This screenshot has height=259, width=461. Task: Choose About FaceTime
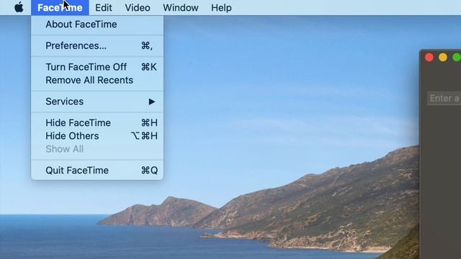click(97, 24)
